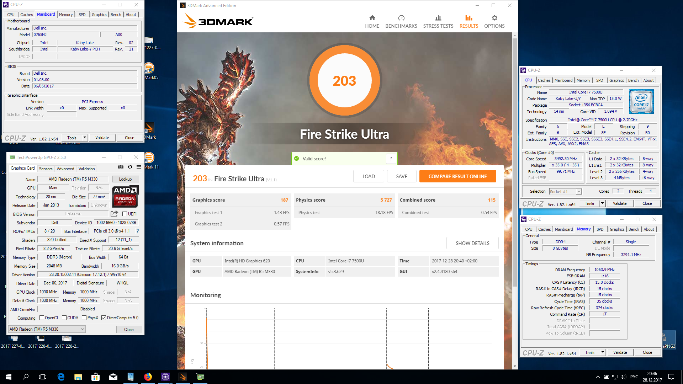Expand Tools dropdown arrow in CPU tab window

[602, 203]
